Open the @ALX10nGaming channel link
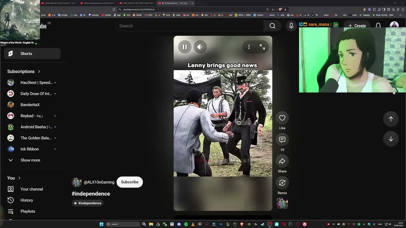 pos(99,182)
